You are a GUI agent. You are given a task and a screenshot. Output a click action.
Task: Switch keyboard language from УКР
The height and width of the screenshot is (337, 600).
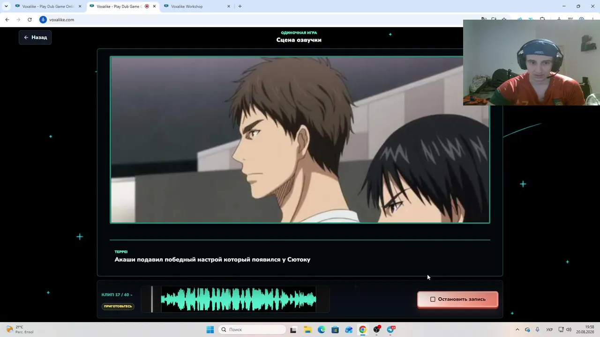tap(549, 330)
